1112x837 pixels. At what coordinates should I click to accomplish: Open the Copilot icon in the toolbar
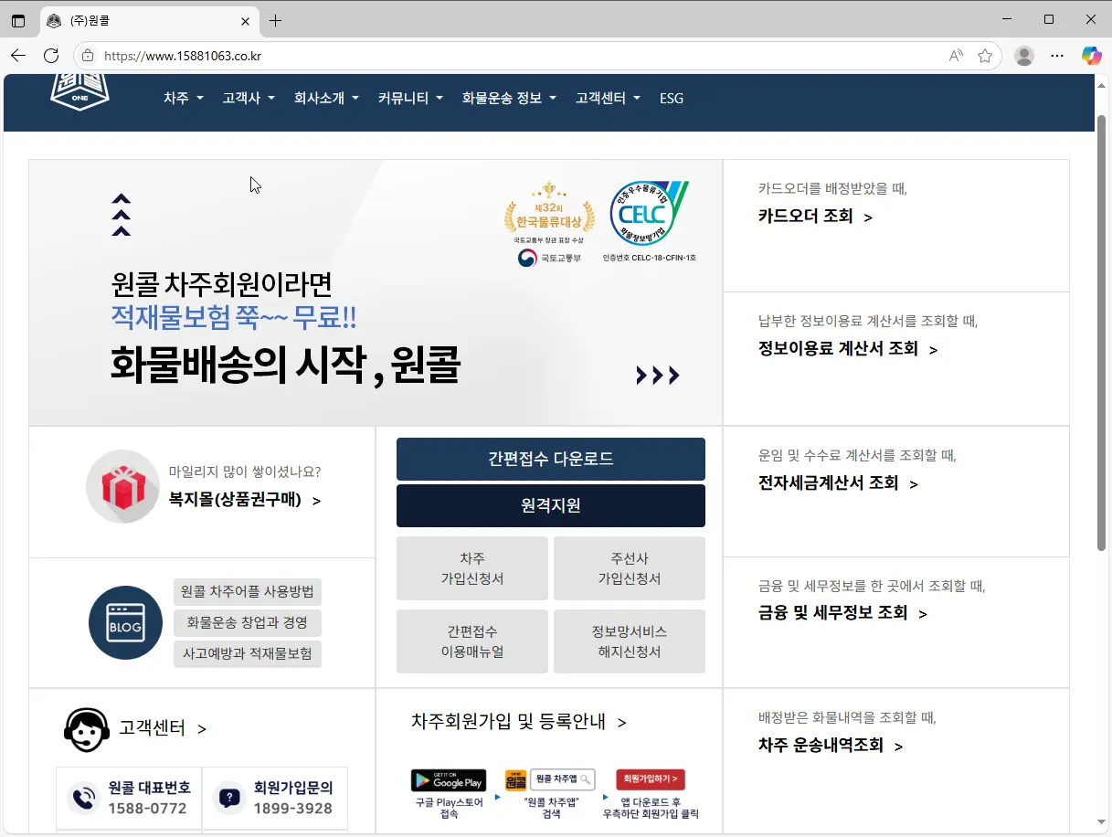pyautogui.click(x=1091, y=56)
